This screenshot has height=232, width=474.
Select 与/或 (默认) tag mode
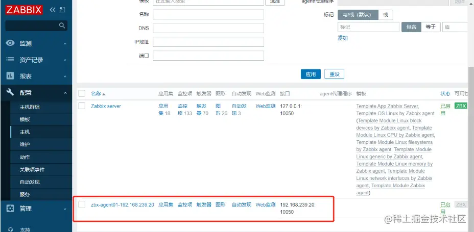click(358, 14)
